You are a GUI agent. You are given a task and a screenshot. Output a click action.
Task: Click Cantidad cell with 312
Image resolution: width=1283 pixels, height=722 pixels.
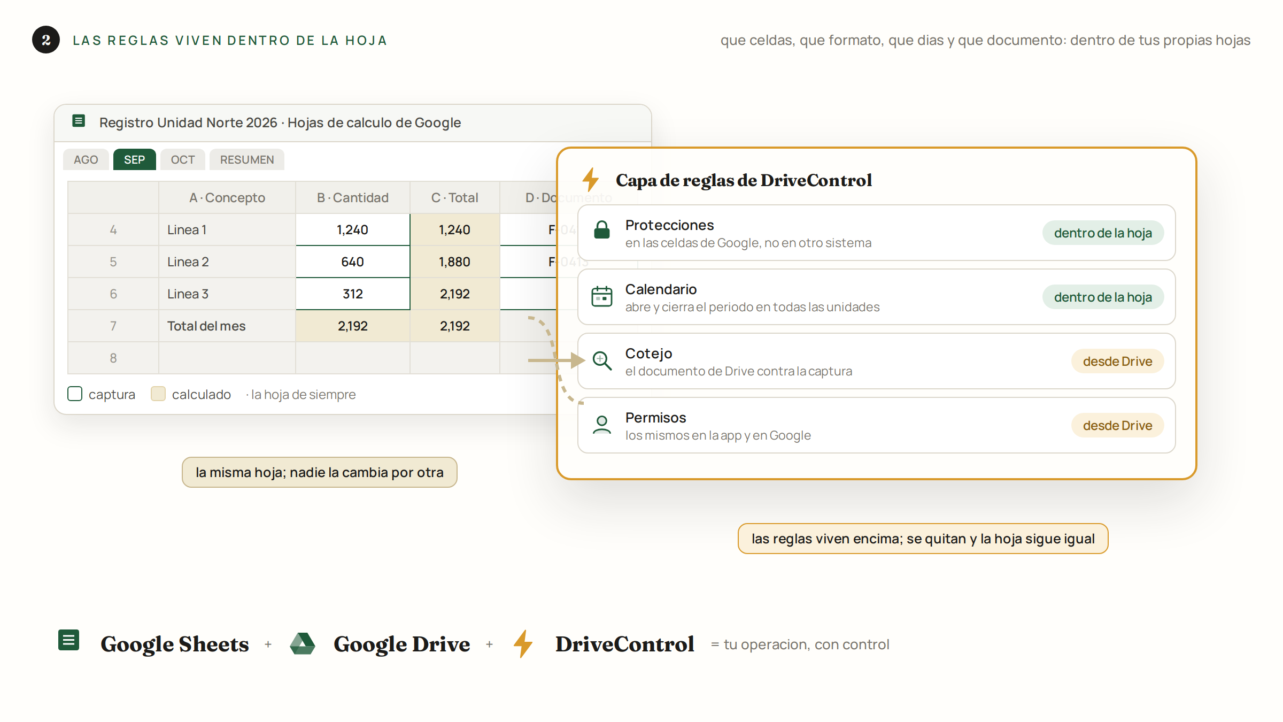(353, 294)
